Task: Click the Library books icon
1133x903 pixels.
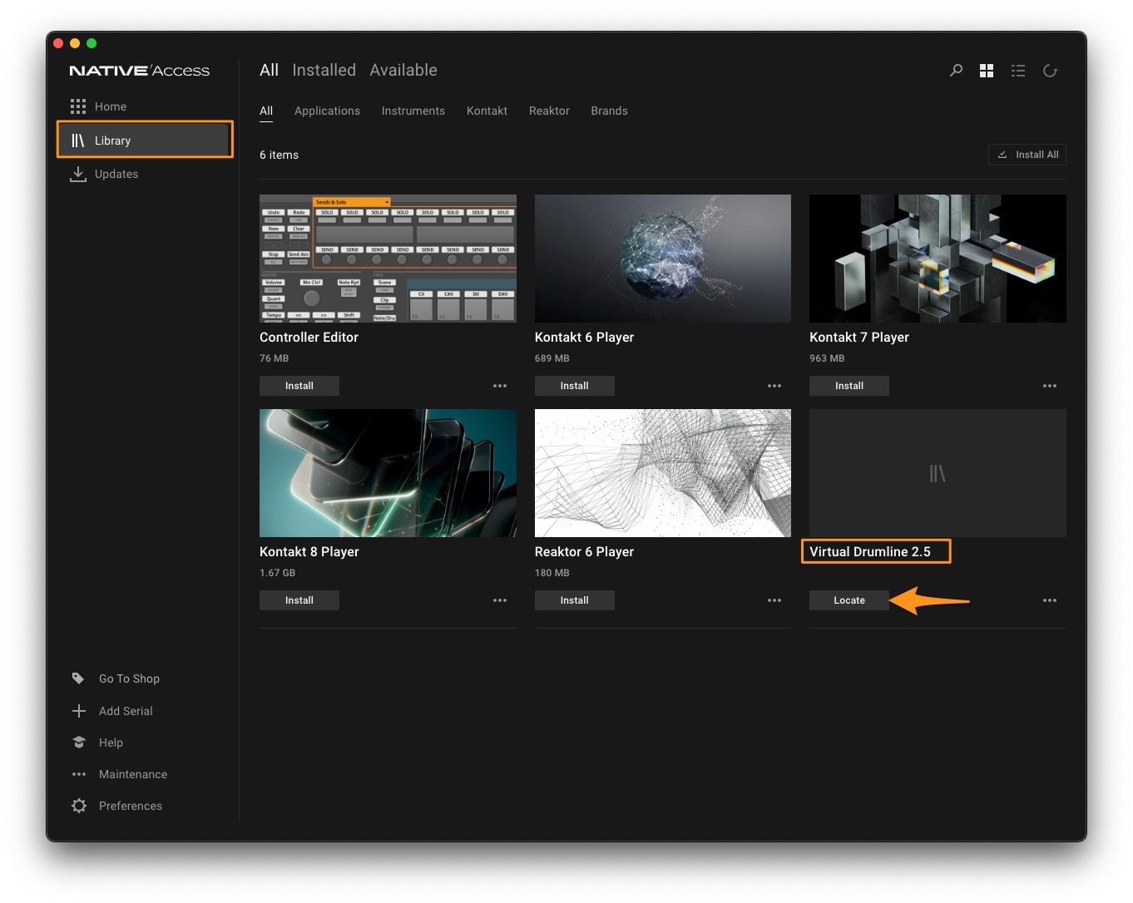Action: (78, 141)
